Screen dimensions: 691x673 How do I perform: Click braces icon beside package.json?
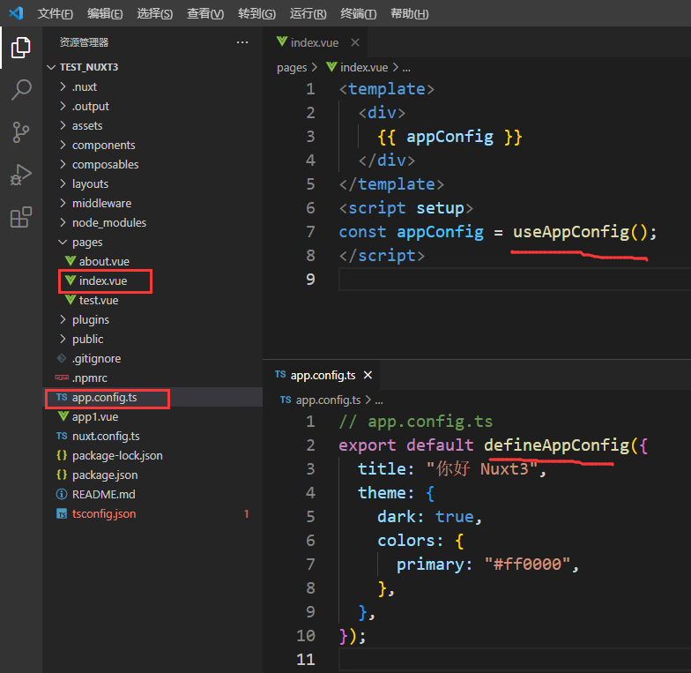(x=62, y=475)
